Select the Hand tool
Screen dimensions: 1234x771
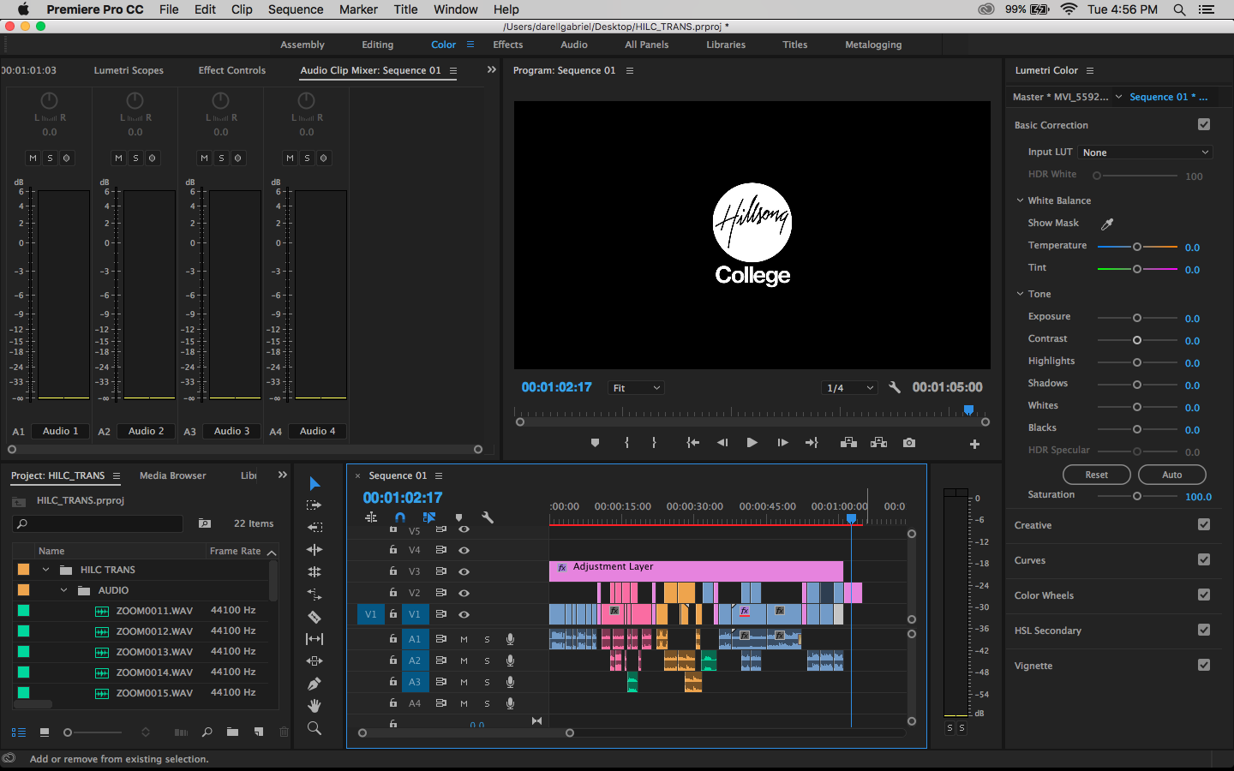pos(314,706)
